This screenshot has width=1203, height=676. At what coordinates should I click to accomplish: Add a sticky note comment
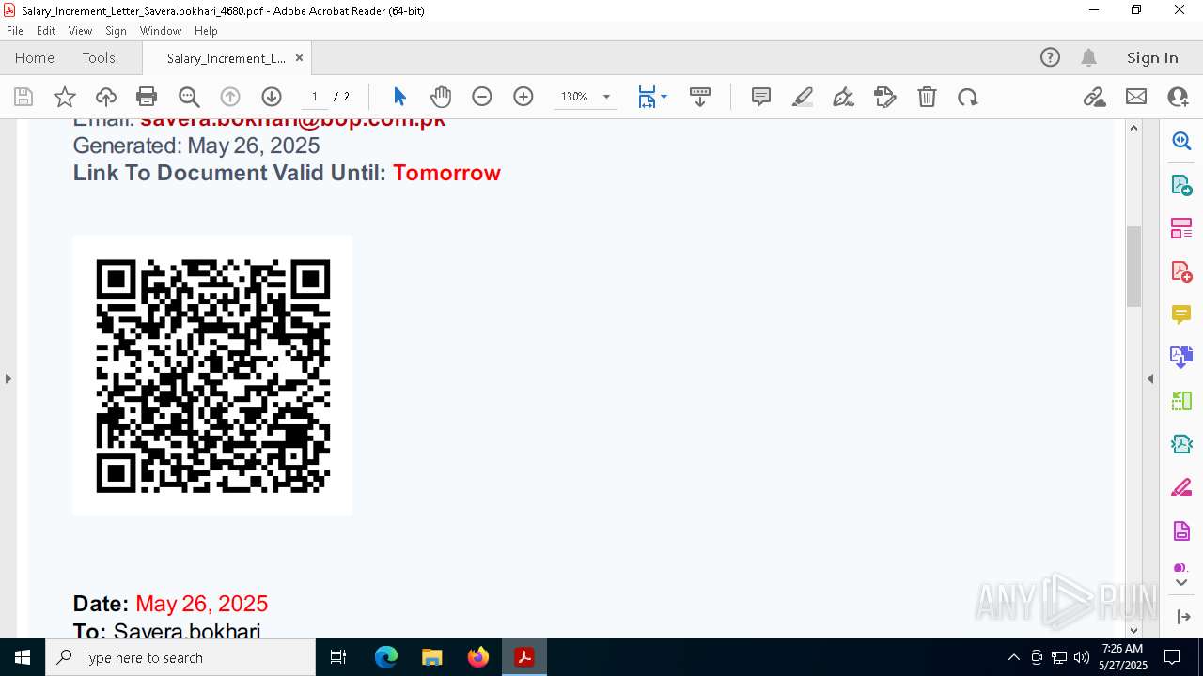pos(761,97)
